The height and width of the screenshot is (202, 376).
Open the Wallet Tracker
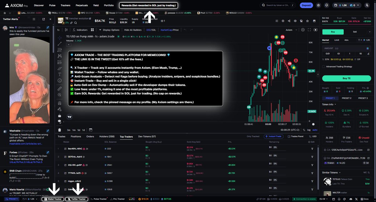coord(53,199)
